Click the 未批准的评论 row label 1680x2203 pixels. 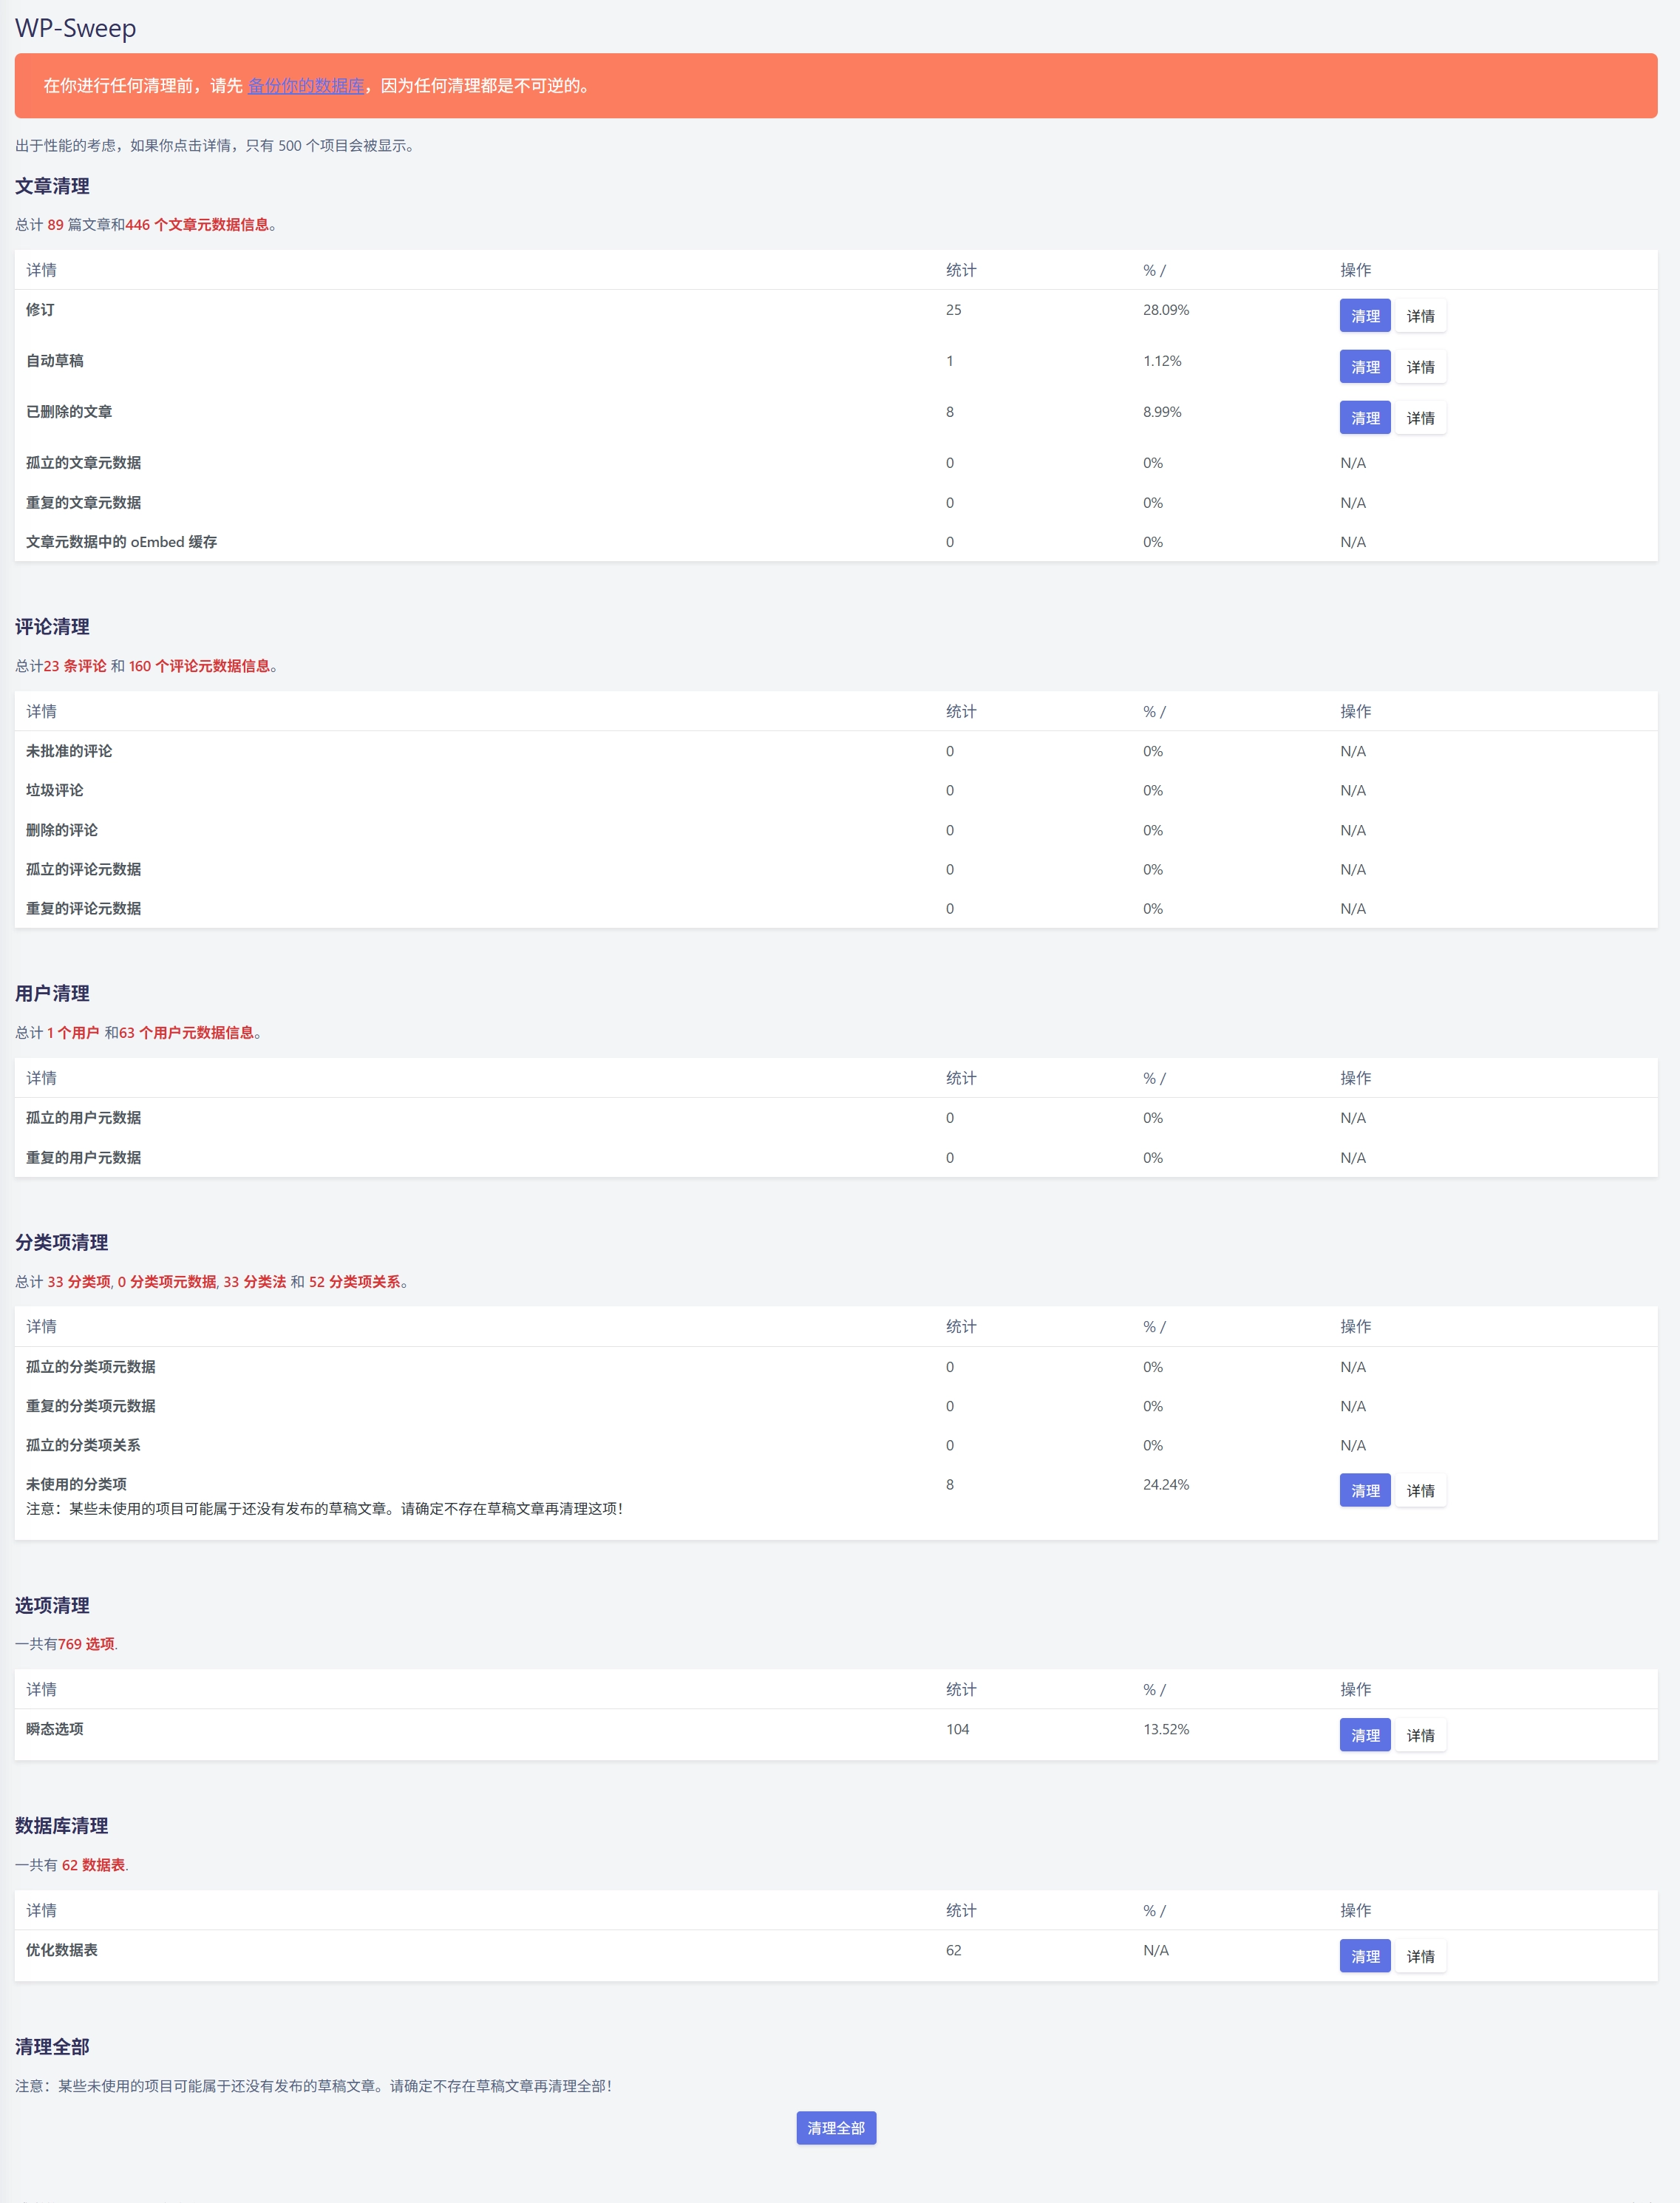(x=69, y=751)
